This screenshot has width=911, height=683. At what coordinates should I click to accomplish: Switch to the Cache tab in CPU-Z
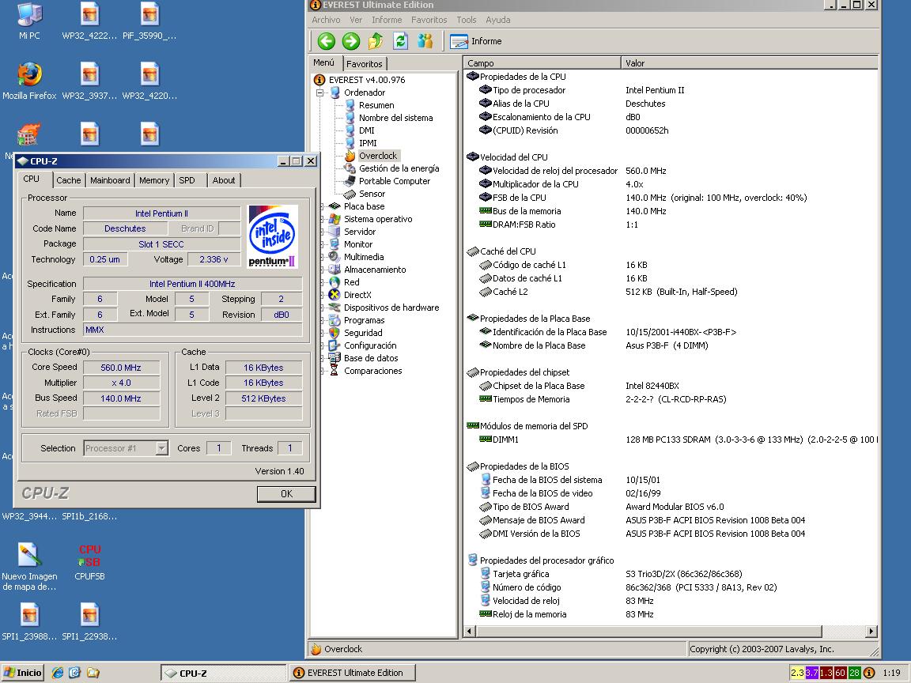pyautogui.click(x=69, y=180)
